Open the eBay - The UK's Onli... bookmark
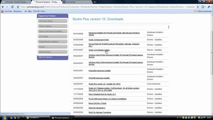 point(35,11)
